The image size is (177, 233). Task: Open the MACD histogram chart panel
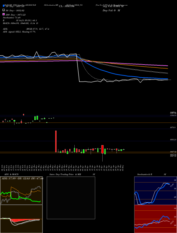pos(21,219)
